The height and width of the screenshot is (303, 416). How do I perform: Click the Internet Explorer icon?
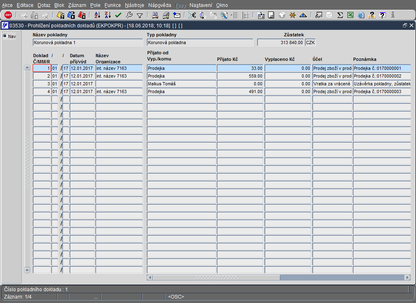point(361,15)
